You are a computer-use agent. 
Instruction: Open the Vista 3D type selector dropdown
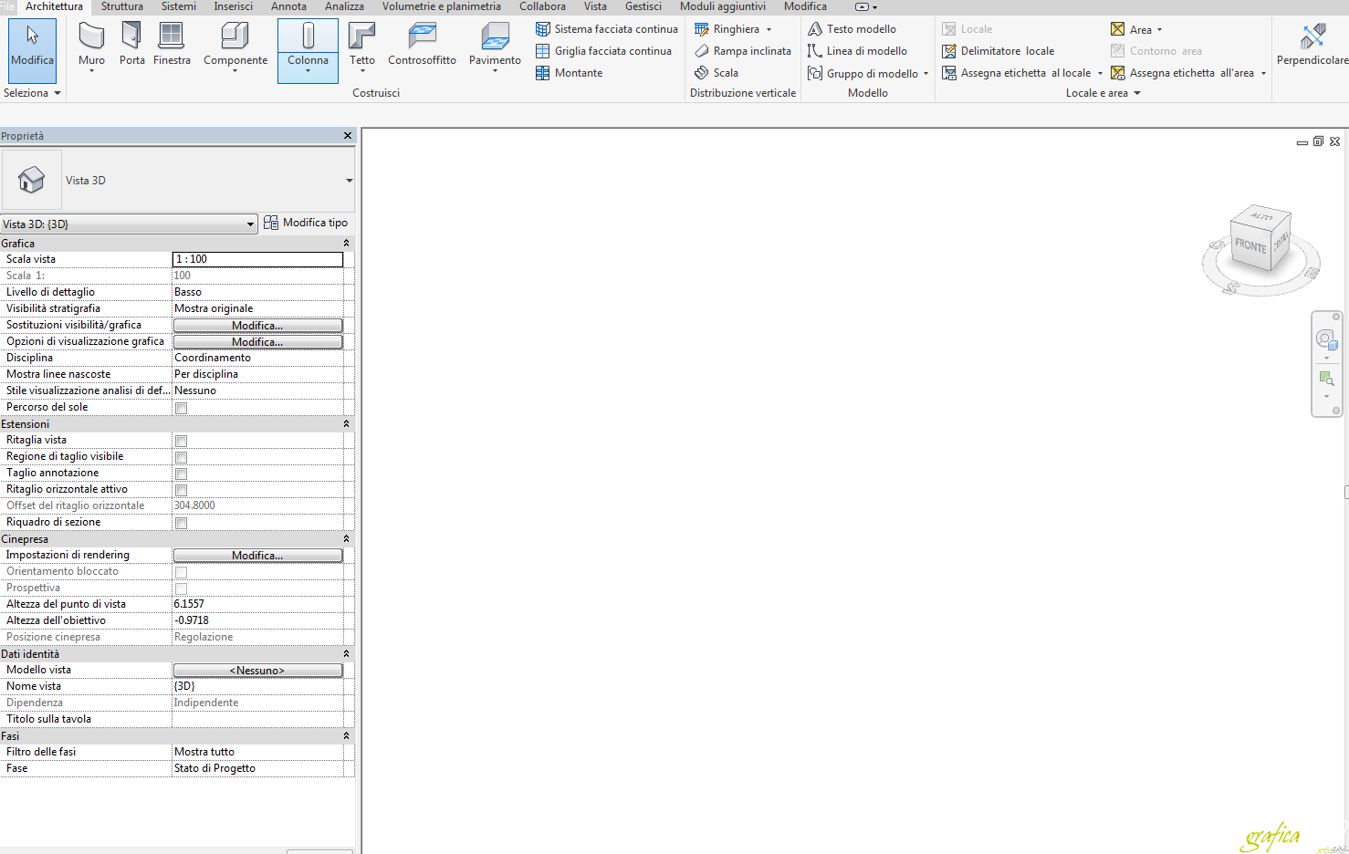251,224
